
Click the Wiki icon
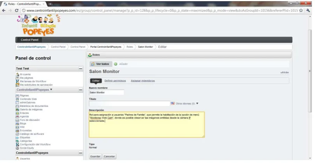(17, 127)
